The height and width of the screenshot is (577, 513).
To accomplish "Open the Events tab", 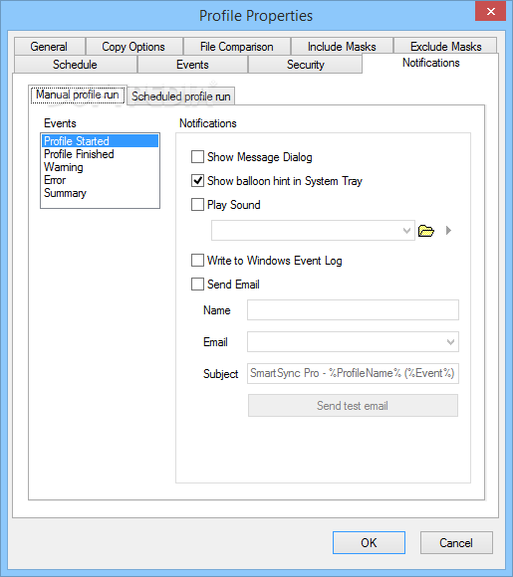I will coord(192,65).
